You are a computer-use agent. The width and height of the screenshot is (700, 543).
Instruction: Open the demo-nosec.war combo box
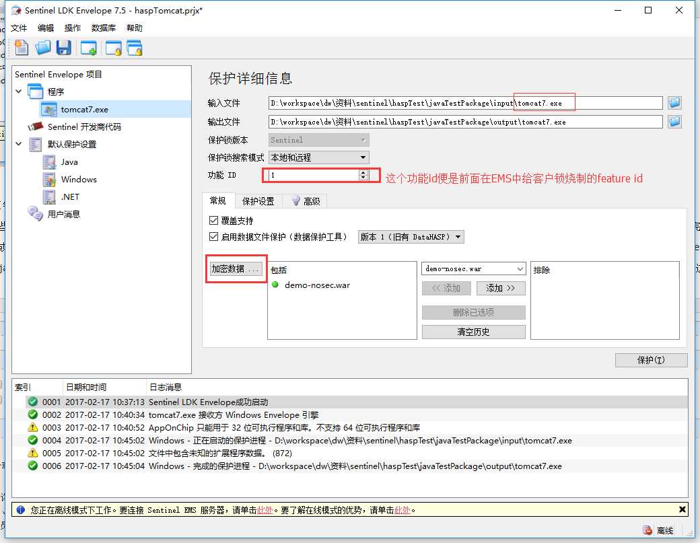[473, 268]
